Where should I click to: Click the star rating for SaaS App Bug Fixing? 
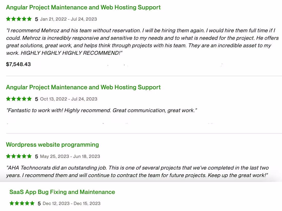pos(22,204)
